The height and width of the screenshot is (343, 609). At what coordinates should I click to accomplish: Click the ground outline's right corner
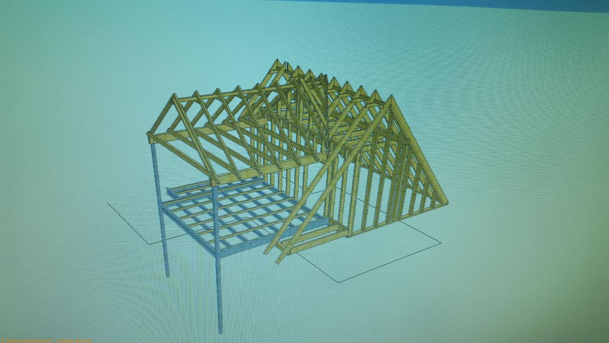[441, 242]
